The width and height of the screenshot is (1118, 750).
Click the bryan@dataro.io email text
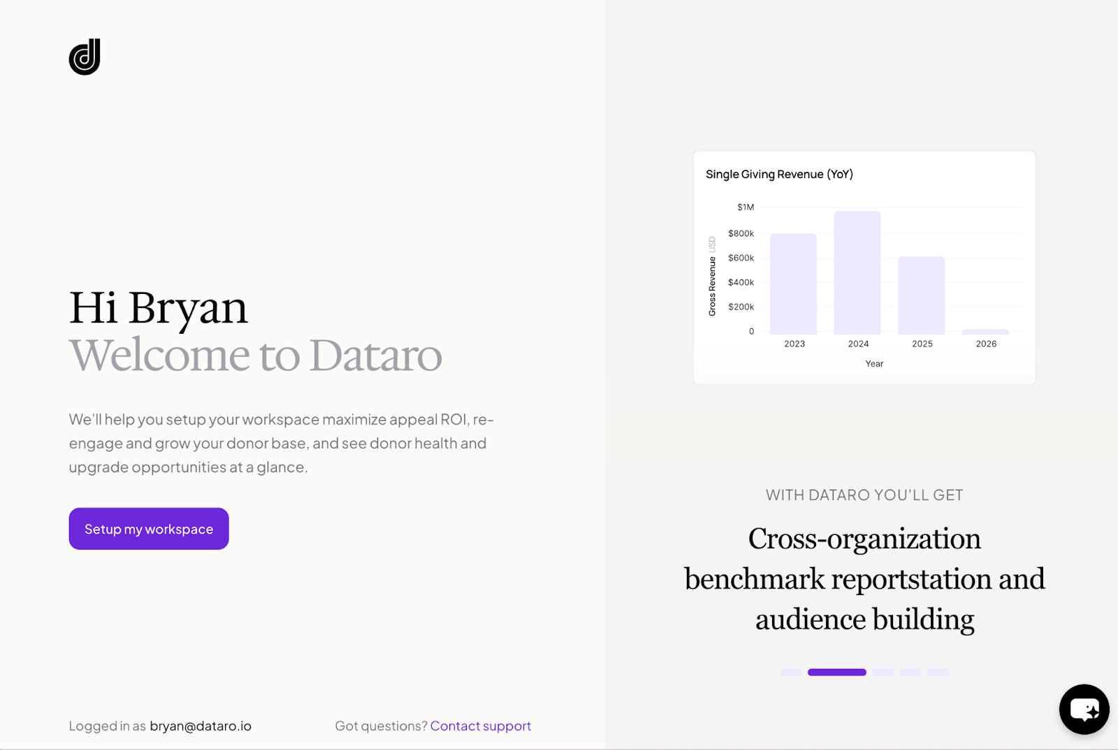pos(201,726)
